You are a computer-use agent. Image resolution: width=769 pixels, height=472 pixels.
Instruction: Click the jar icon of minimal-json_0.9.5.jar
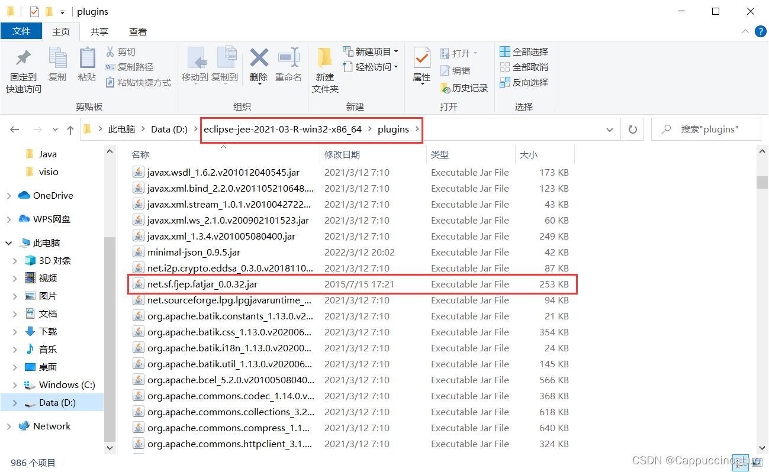point(138,253)
